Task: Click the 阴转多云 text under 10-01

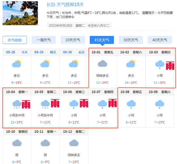Action: pyautogui.click(x=102, y=75)
